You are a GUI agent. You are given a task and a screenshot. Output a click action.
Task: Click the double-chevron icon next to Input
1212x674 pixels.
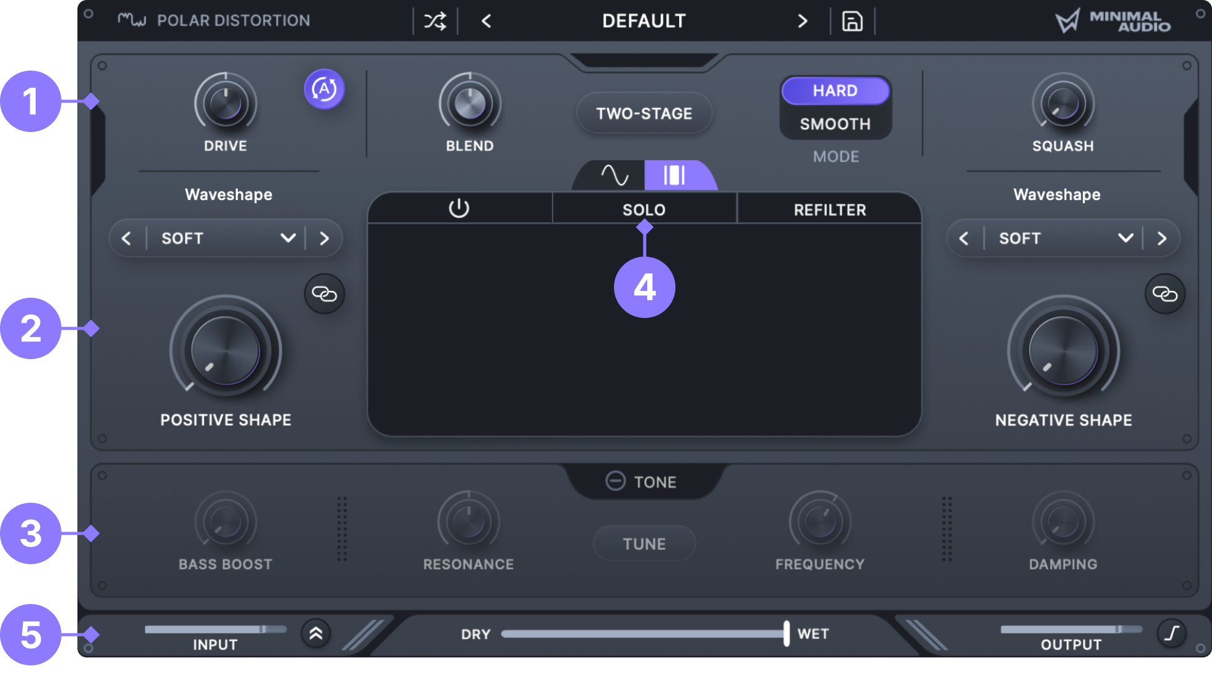click(x=316, y=633)
